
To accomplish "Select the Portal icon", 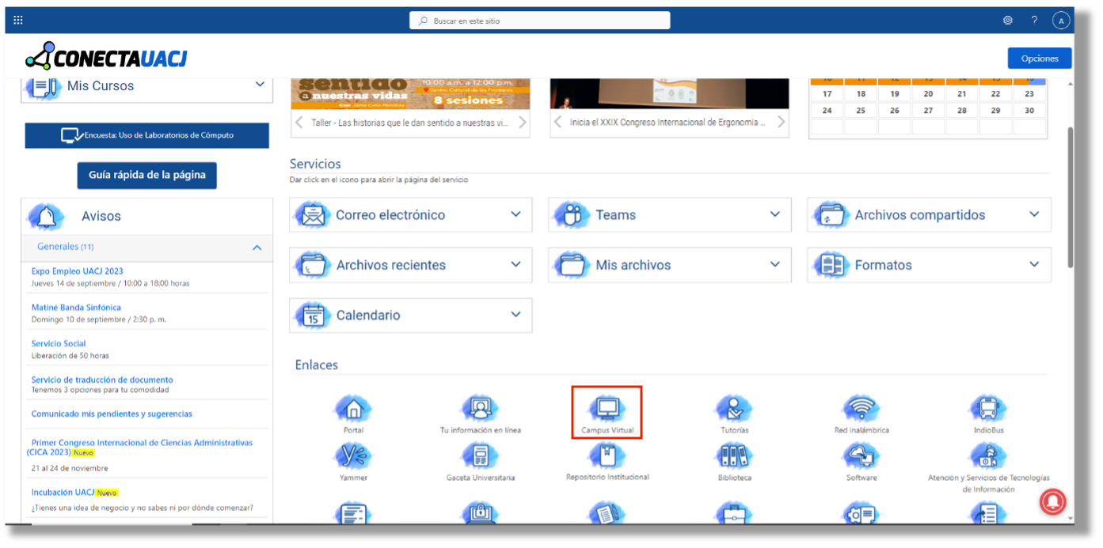I will (353, 408).
